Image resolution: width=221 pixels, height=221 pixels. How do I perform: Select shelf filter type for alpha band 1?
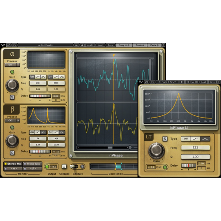pyautogui.click(x=38, y=77)
